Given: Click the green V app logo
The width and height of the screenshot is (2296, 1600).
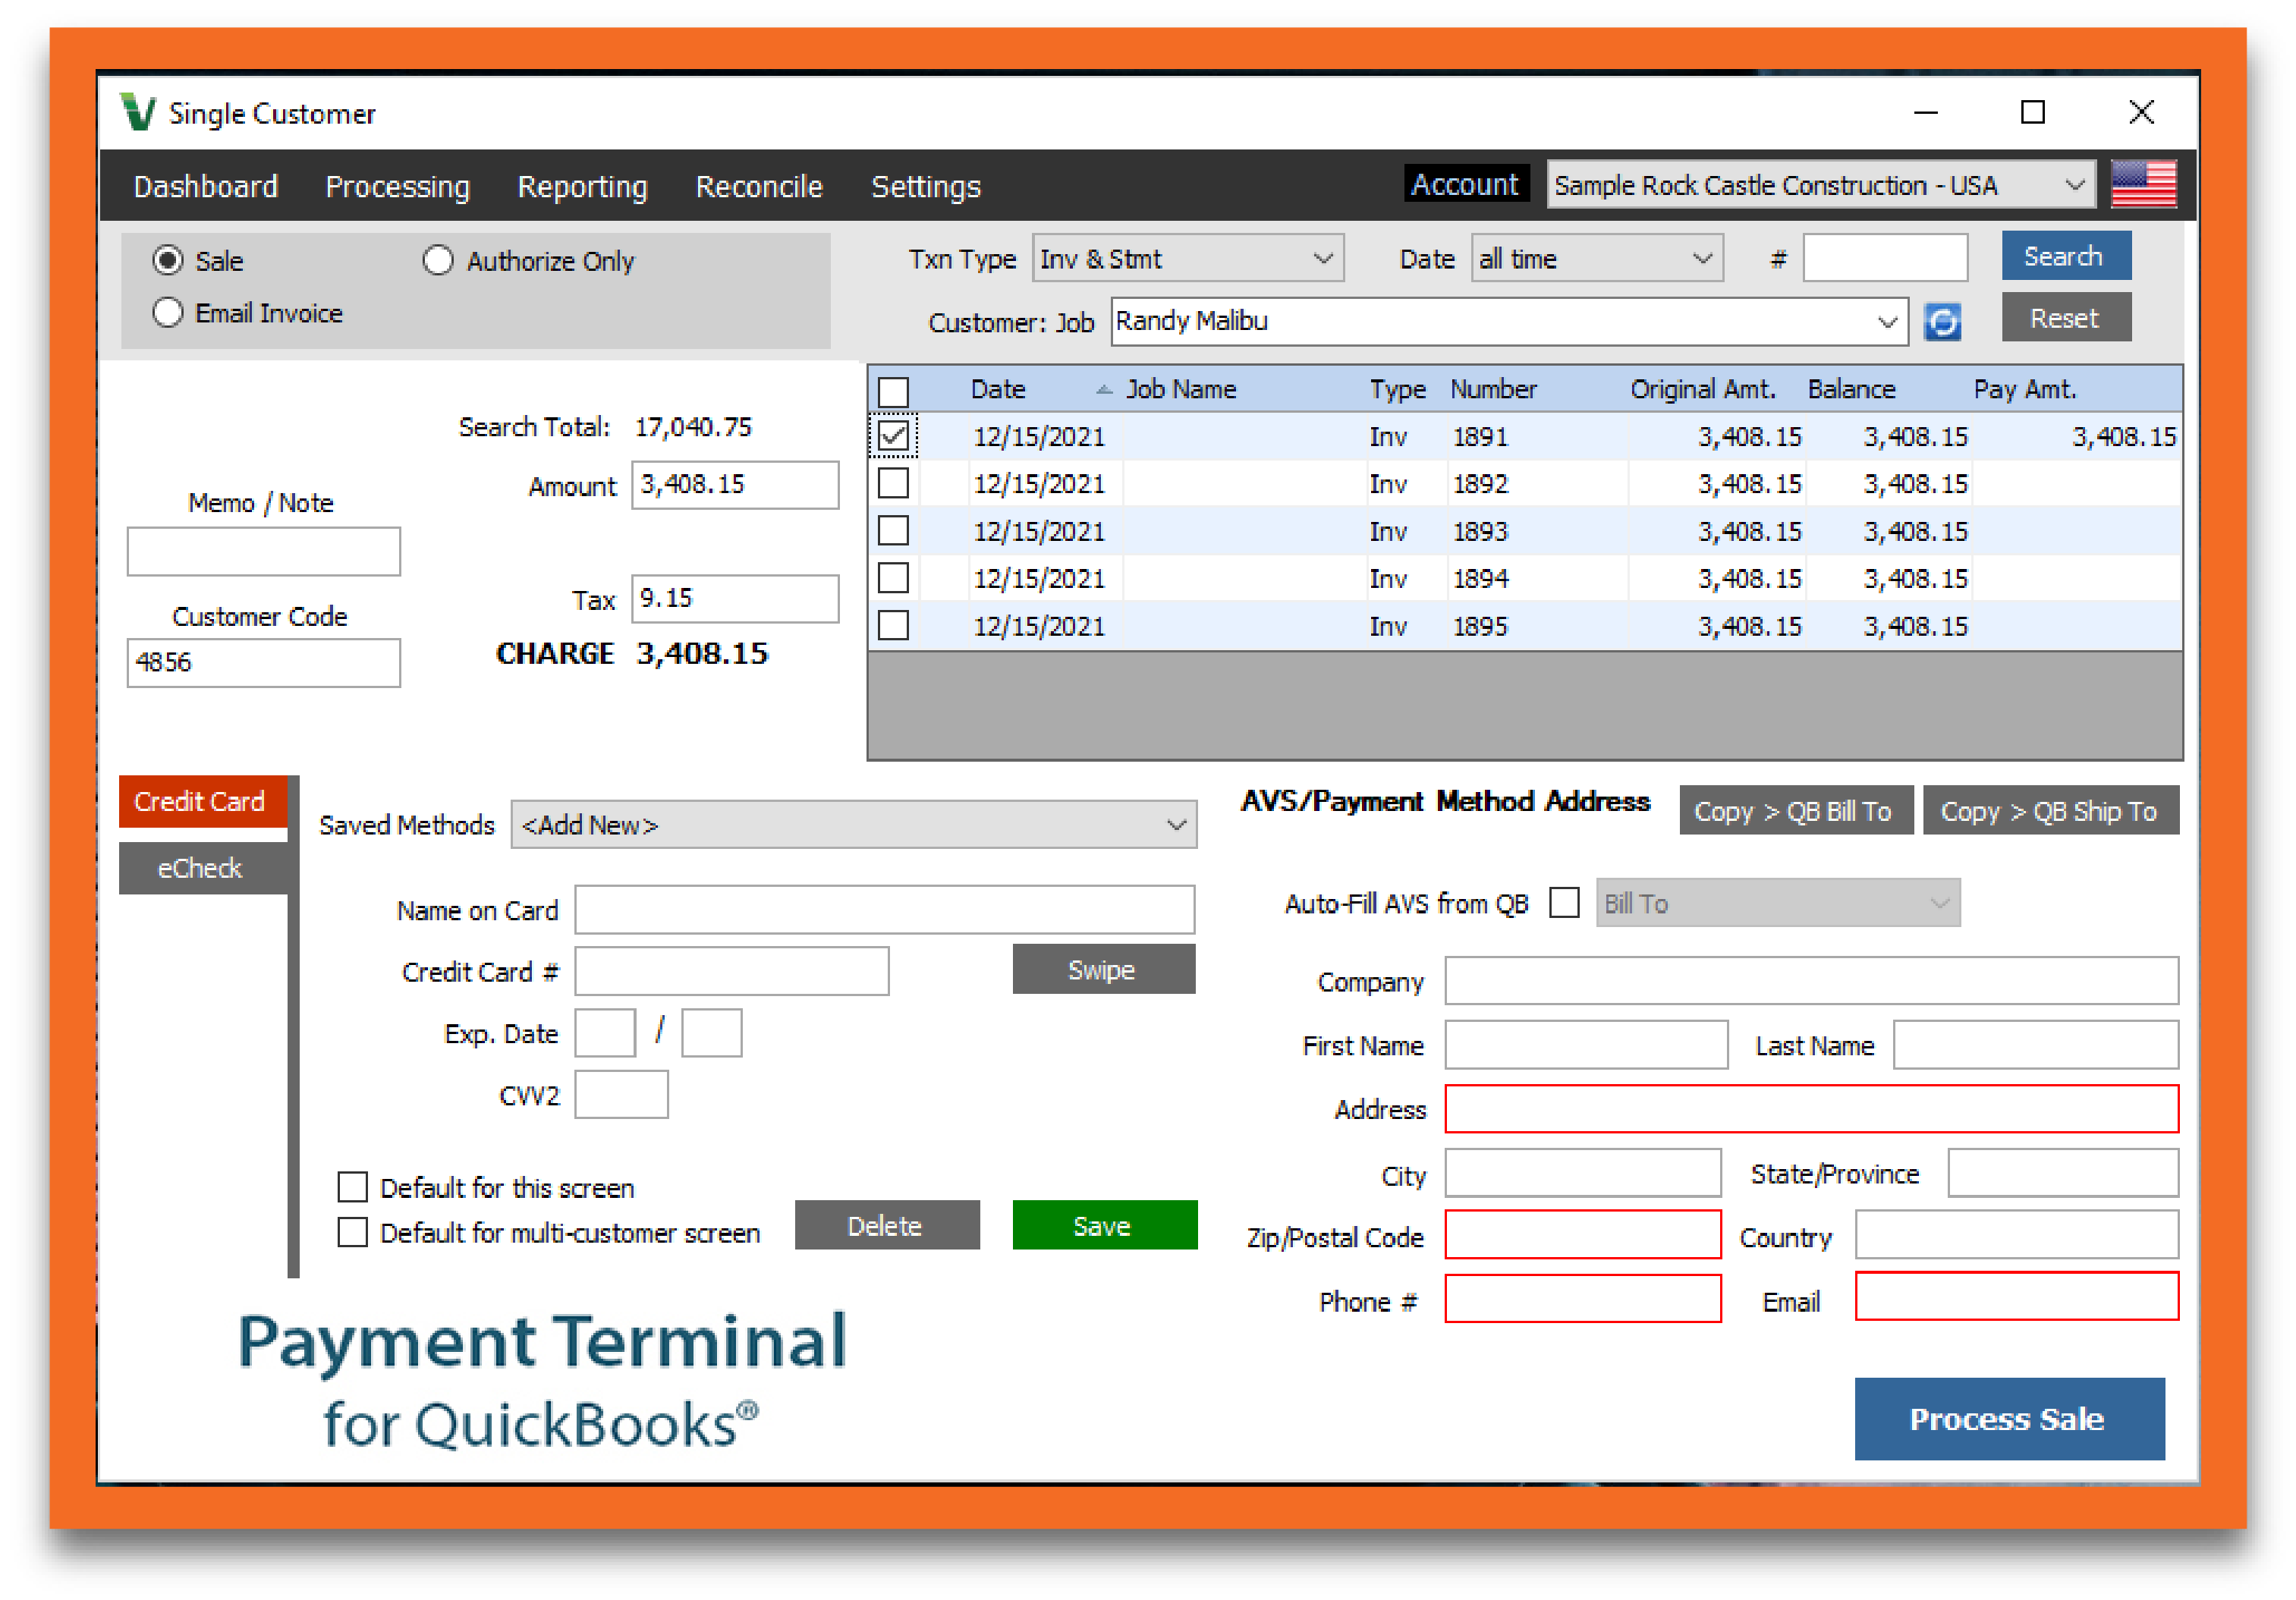Looking at the screenshot, I should (x=138, y=112).
